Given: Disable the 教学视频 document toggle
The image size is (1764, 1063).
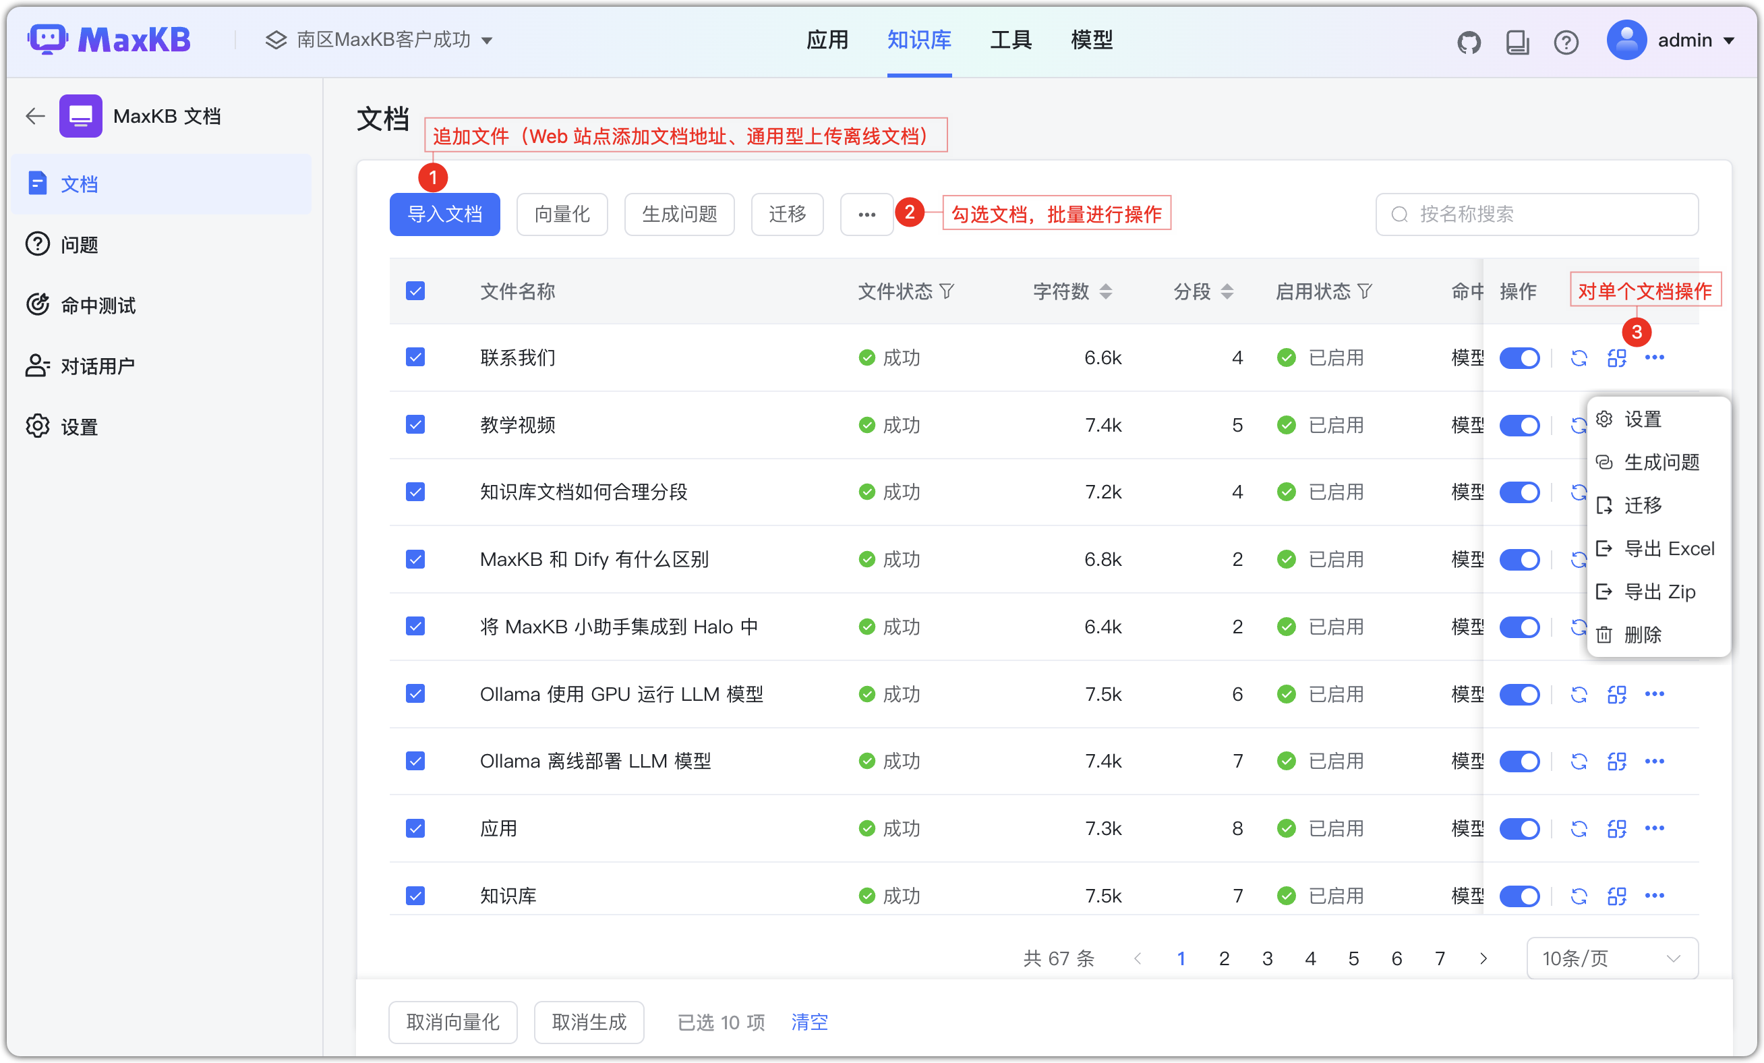Looking at the screenshot, I should coord(1519,425).
